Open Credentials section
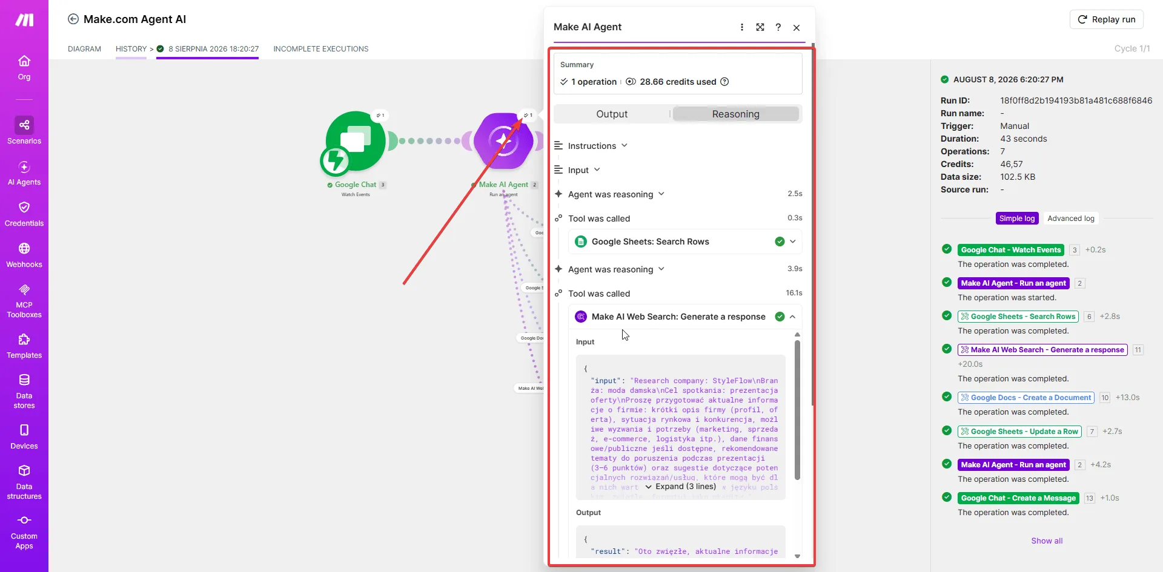The height and width of the screenshot is (572, 1163). pos(24,214)
